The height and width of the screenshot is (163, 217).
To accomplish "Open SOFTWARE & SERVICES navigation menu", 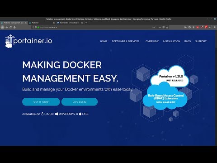I will point(126,41).
